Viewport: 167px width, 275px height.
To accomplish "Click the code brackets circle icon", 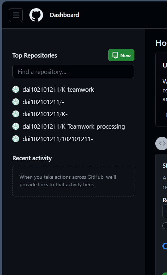I will pyautogui.click(x=161, y=144).
